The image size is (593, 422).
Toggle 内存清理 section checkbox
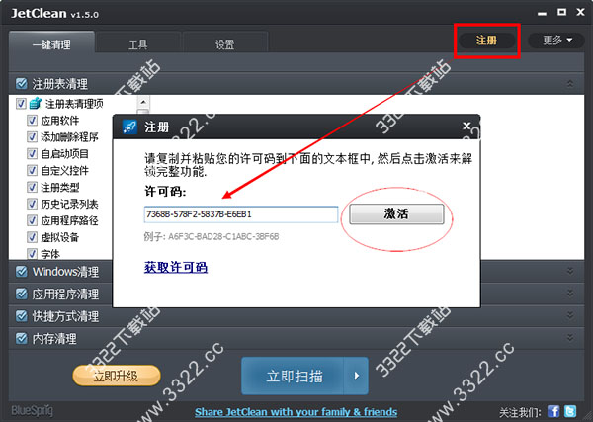[22, 338]
